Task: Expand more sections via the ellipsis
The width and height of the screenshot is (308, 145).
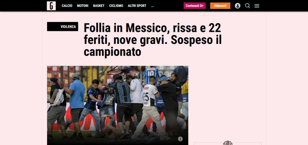Action: pos(153,6)
